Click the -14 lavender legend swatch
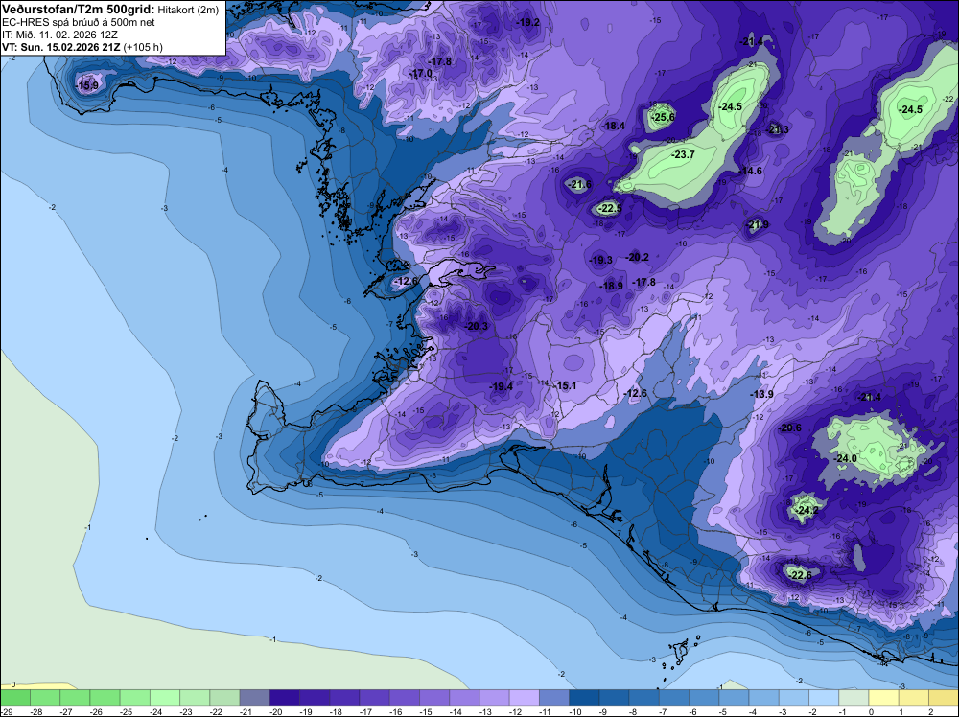 (x=464, y=698)
